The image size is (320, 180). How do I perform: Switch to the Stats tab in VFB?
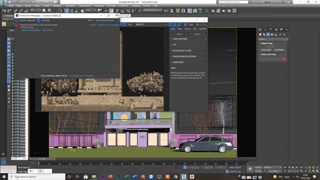(180, 29)
